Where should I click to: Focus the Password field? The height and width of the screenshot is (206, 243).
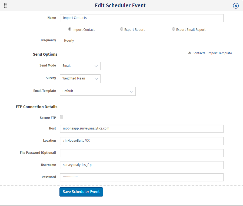point(142,177)
